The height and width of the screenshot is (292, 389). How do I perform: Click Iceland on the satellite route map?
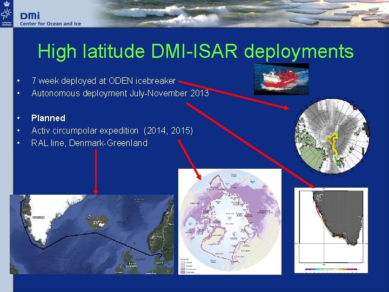click(97, 222)
